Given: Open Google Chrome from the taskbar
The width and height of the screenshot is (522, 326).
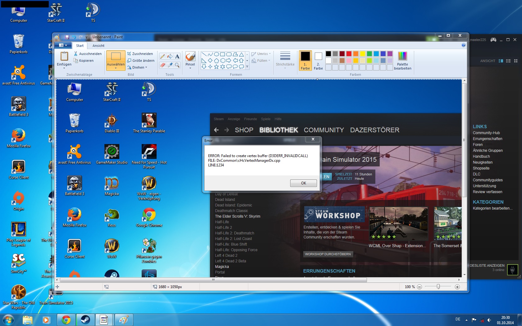Looking at the screenshot, I should pyautogui.click(x=66, y=319).
